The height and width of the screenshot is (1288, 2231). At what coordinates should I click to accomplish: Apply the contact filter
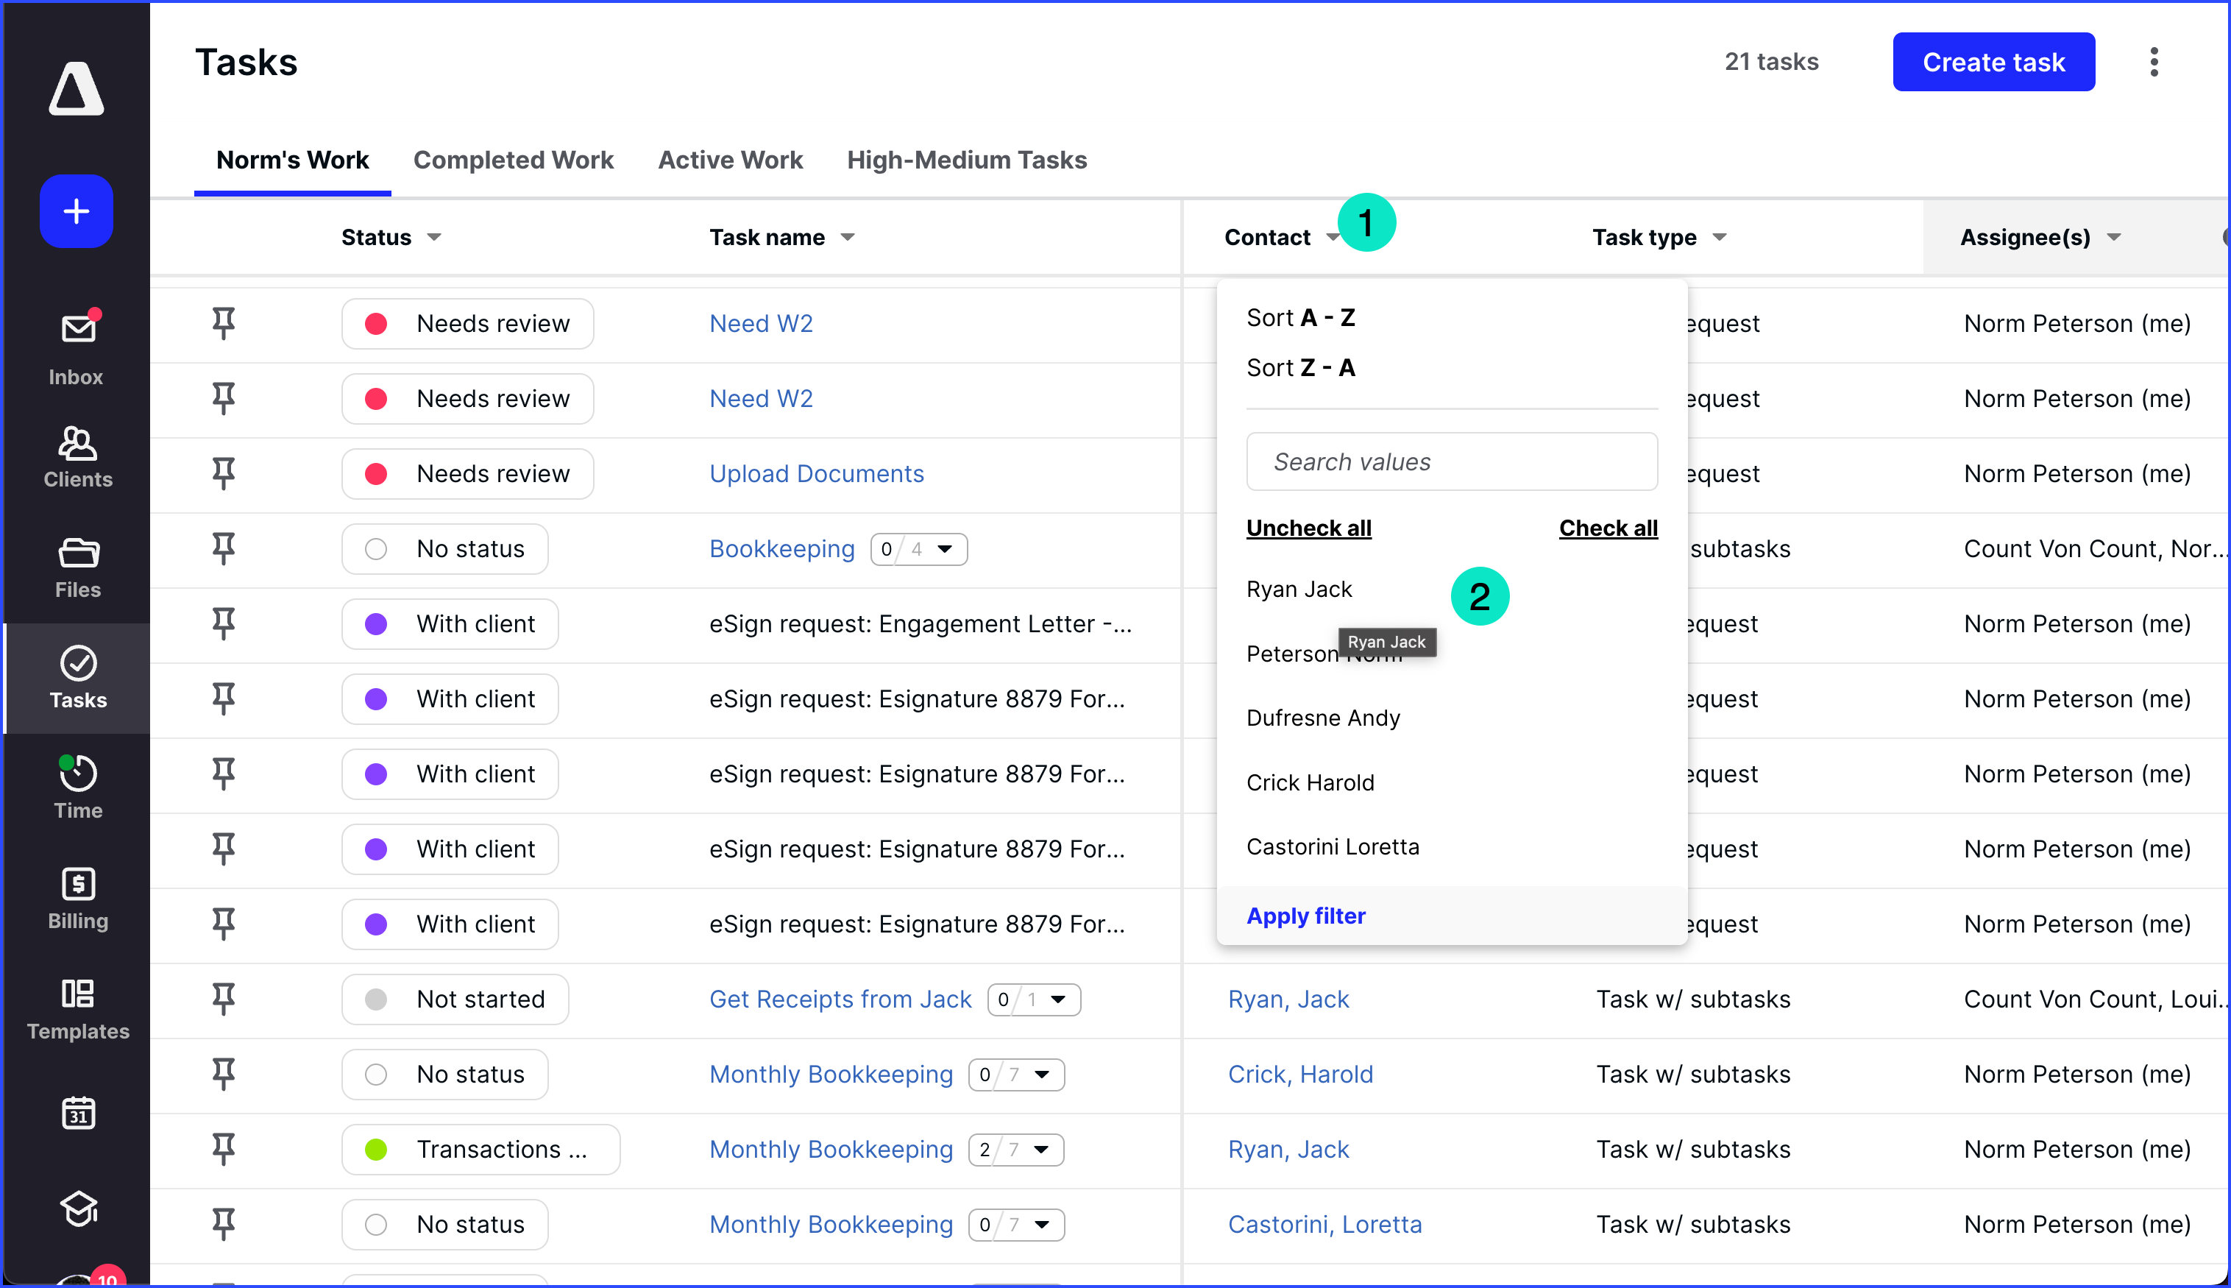point(1305,916)
